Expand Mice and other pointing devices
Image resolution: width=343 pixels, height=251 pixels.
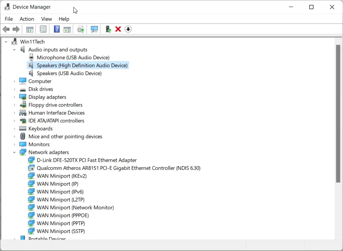[x=14, y=137]
